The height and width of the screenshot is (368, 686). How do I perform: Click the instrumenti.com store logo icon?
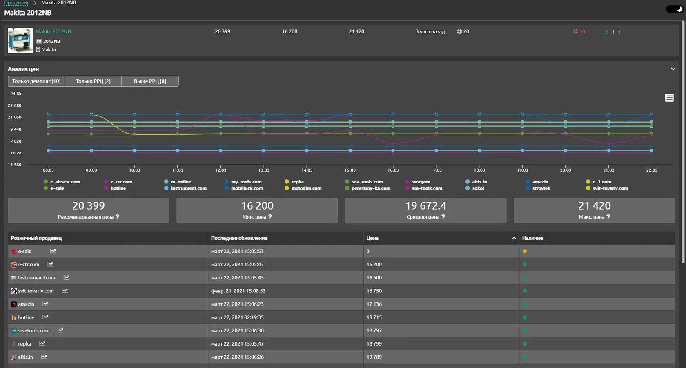[x=14, y=278]
